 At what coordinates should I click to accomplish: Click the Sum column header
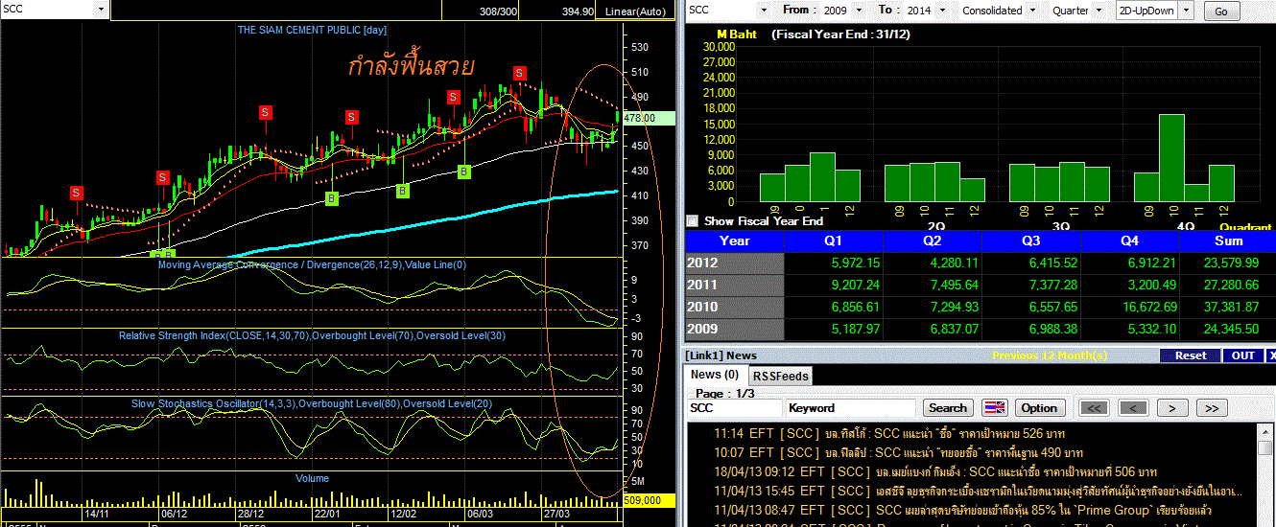tap(1228, 241)
